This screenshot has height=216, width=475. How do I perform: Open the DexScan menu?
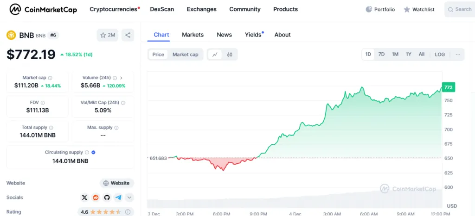tap(162, 9)
